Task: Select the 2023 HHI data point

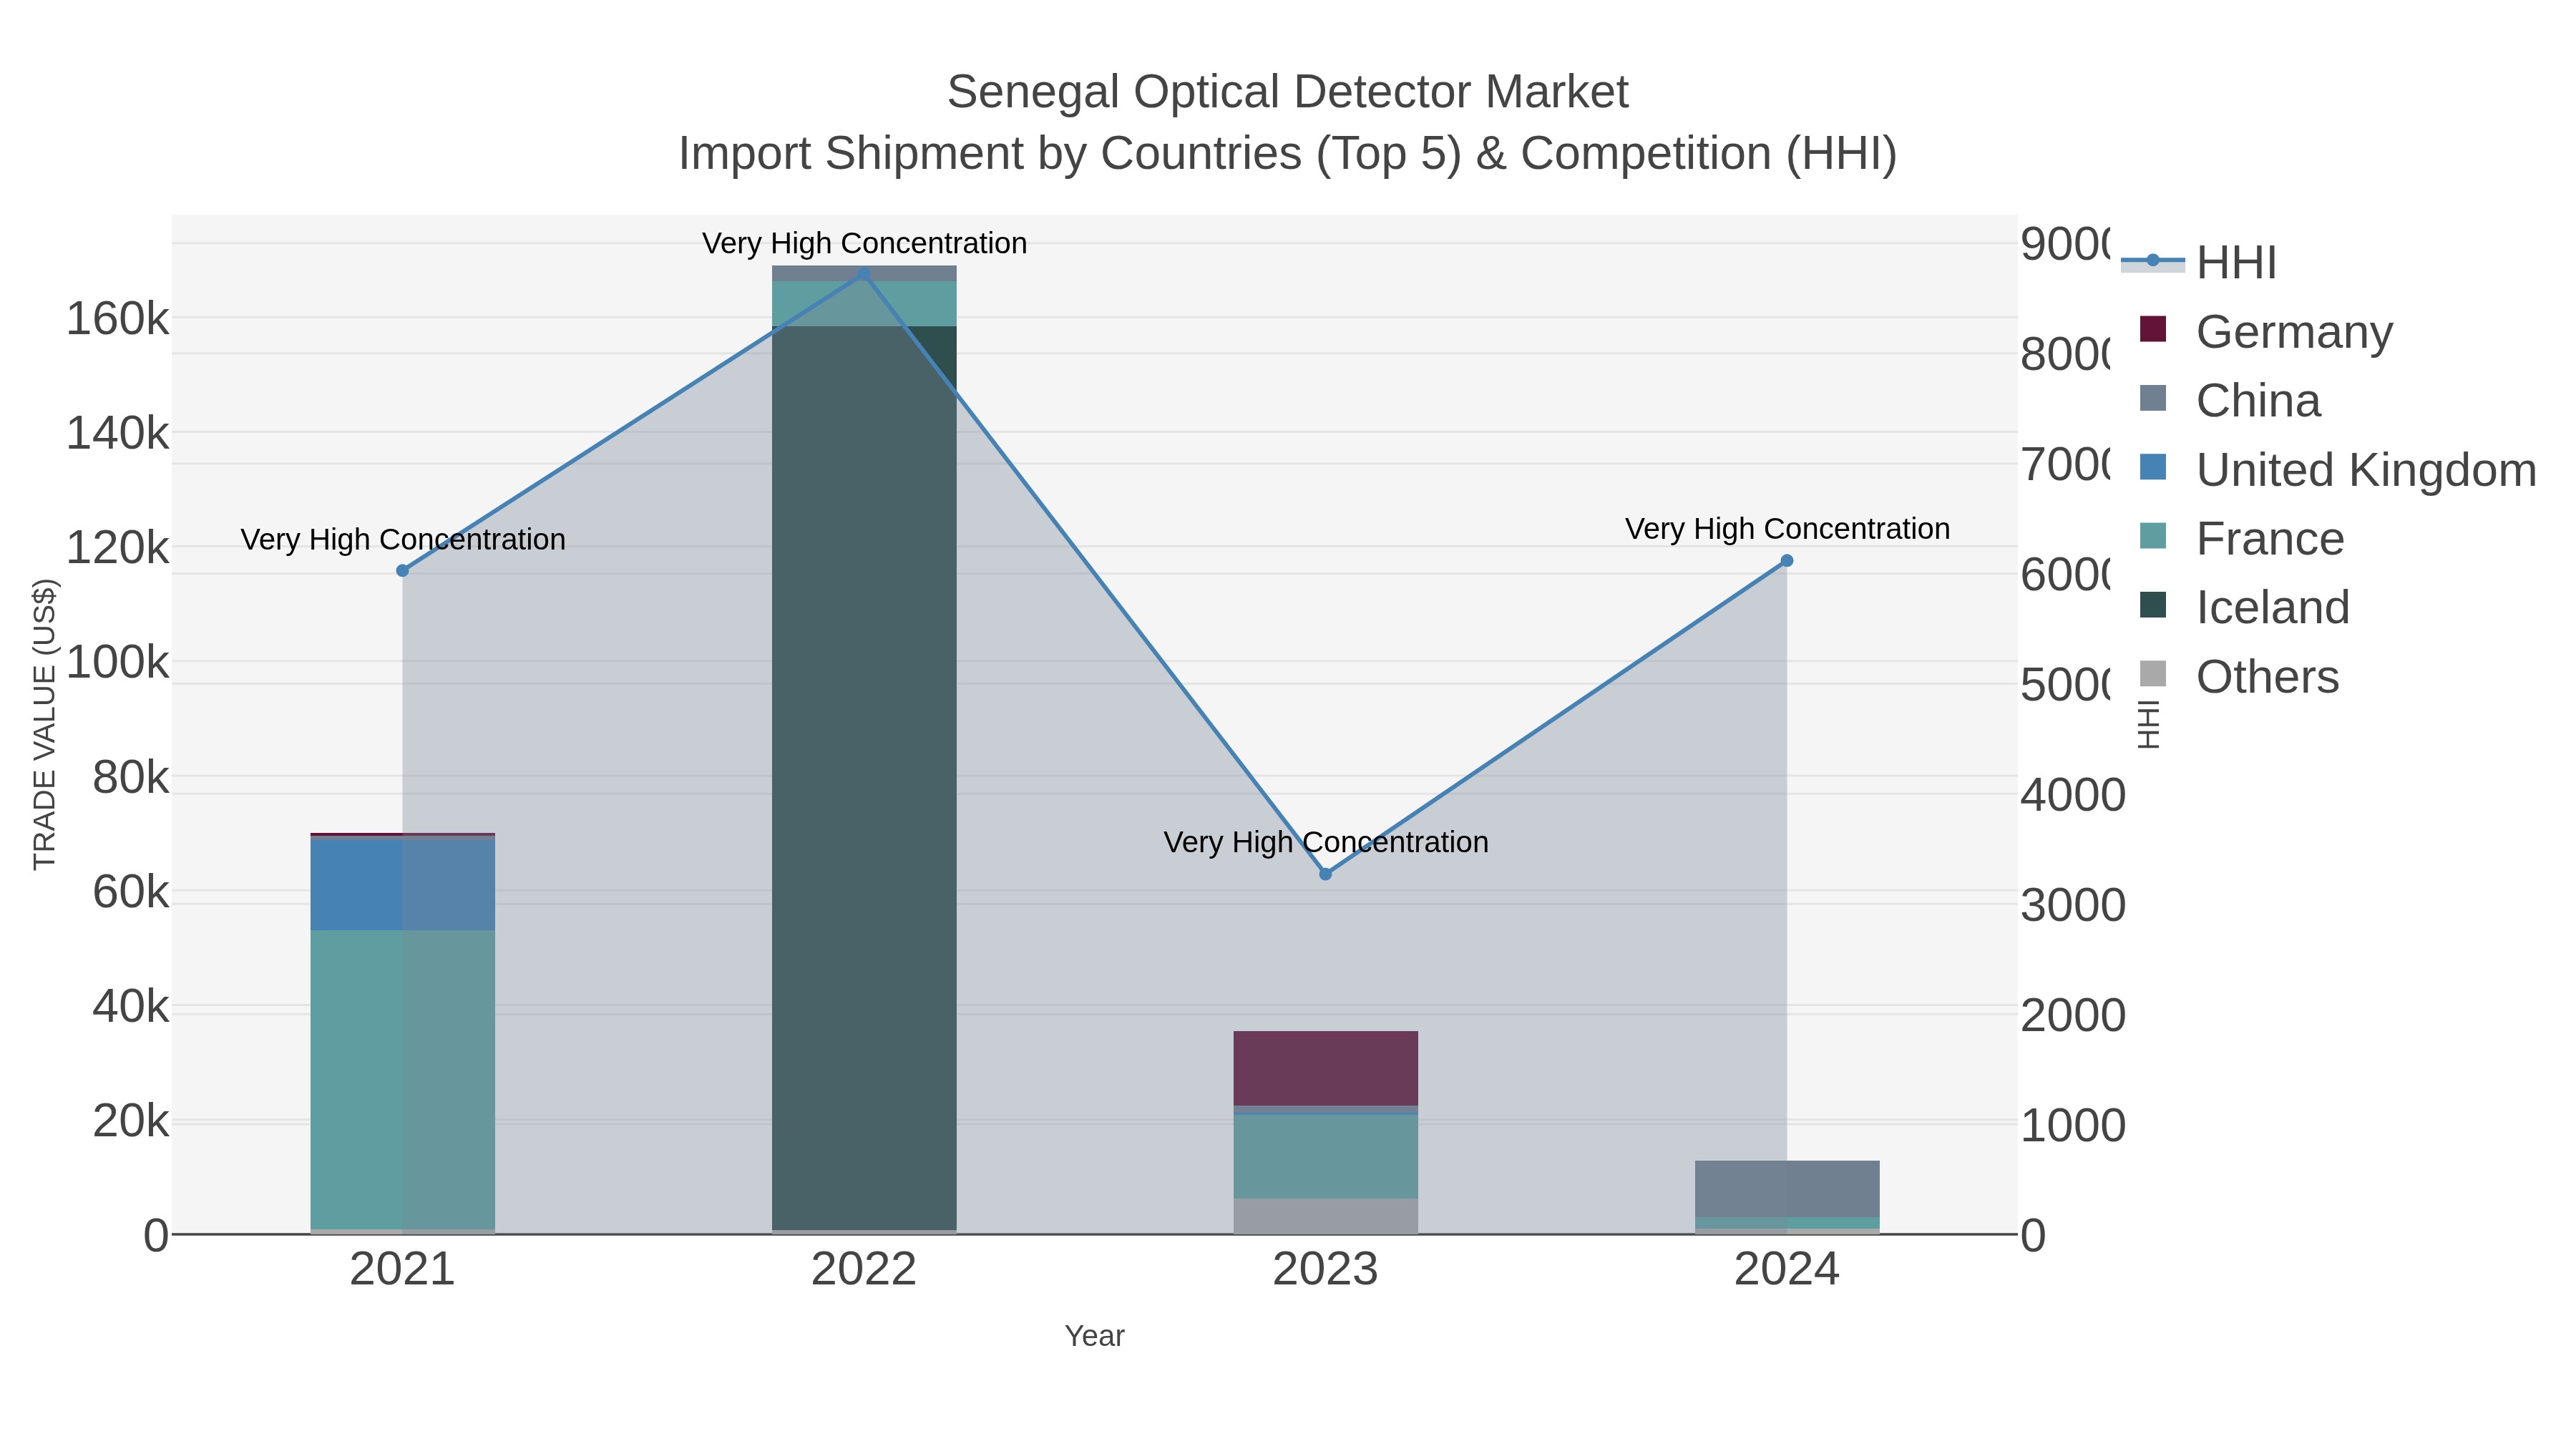Action: (1325, 874)
